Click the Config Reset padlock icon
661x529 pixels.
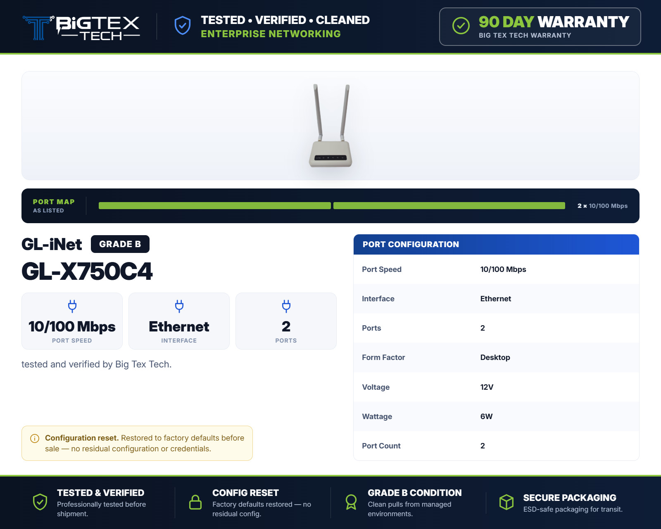click(x=195, y=502)
